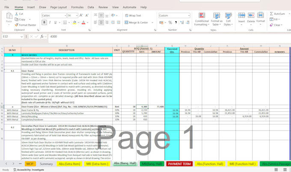Center text horizontally in the cell
Viewport: 291px width, 172px height.
click(x=101, y=22)
